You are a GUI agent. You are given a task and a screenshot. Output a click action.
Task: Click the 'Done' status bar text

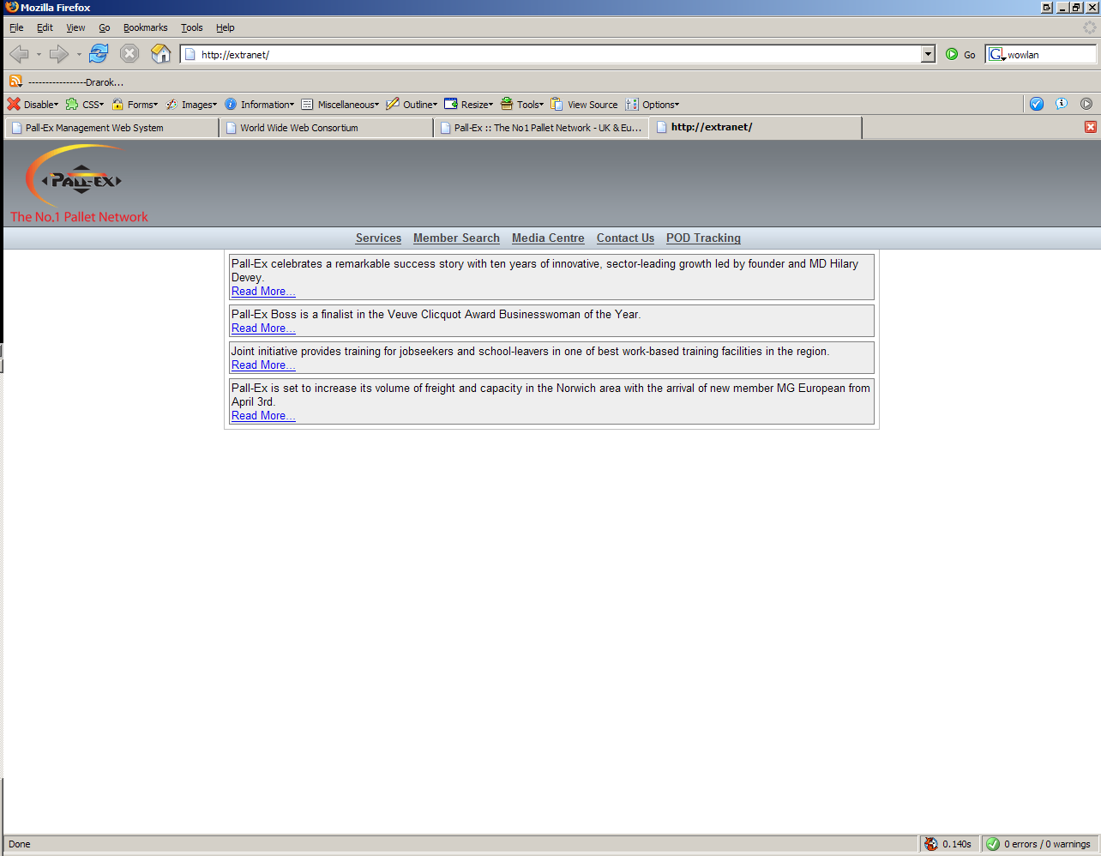(19, 844)
